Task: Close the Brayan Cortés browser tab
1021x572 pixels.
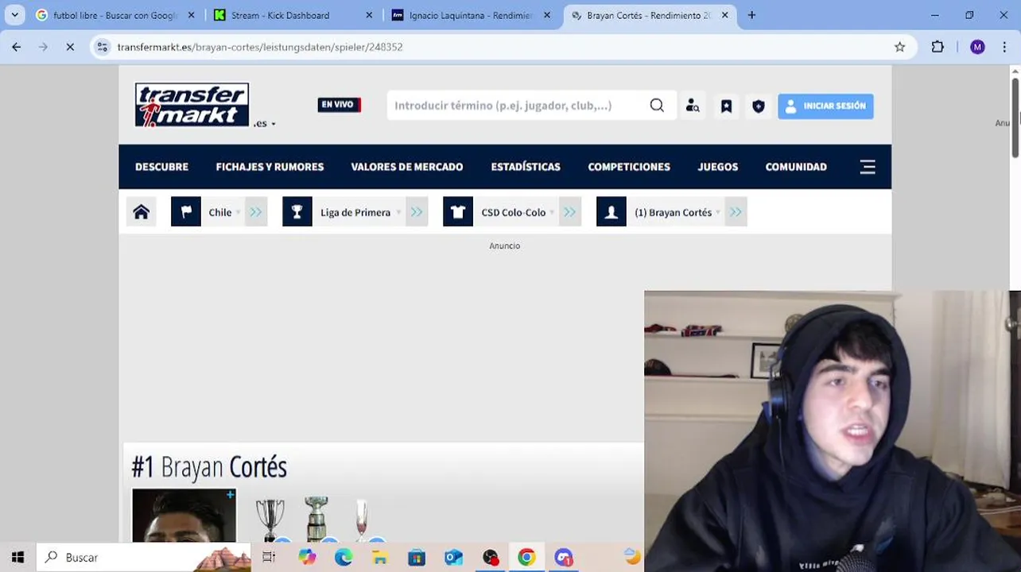Action: (724, 15)
